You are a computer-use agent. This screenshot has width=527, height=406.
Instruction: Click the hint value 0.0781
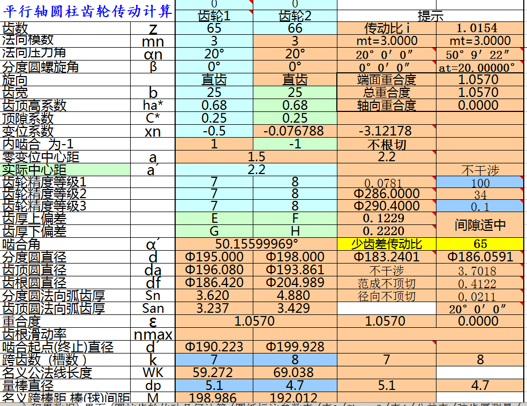pos(387,182)
